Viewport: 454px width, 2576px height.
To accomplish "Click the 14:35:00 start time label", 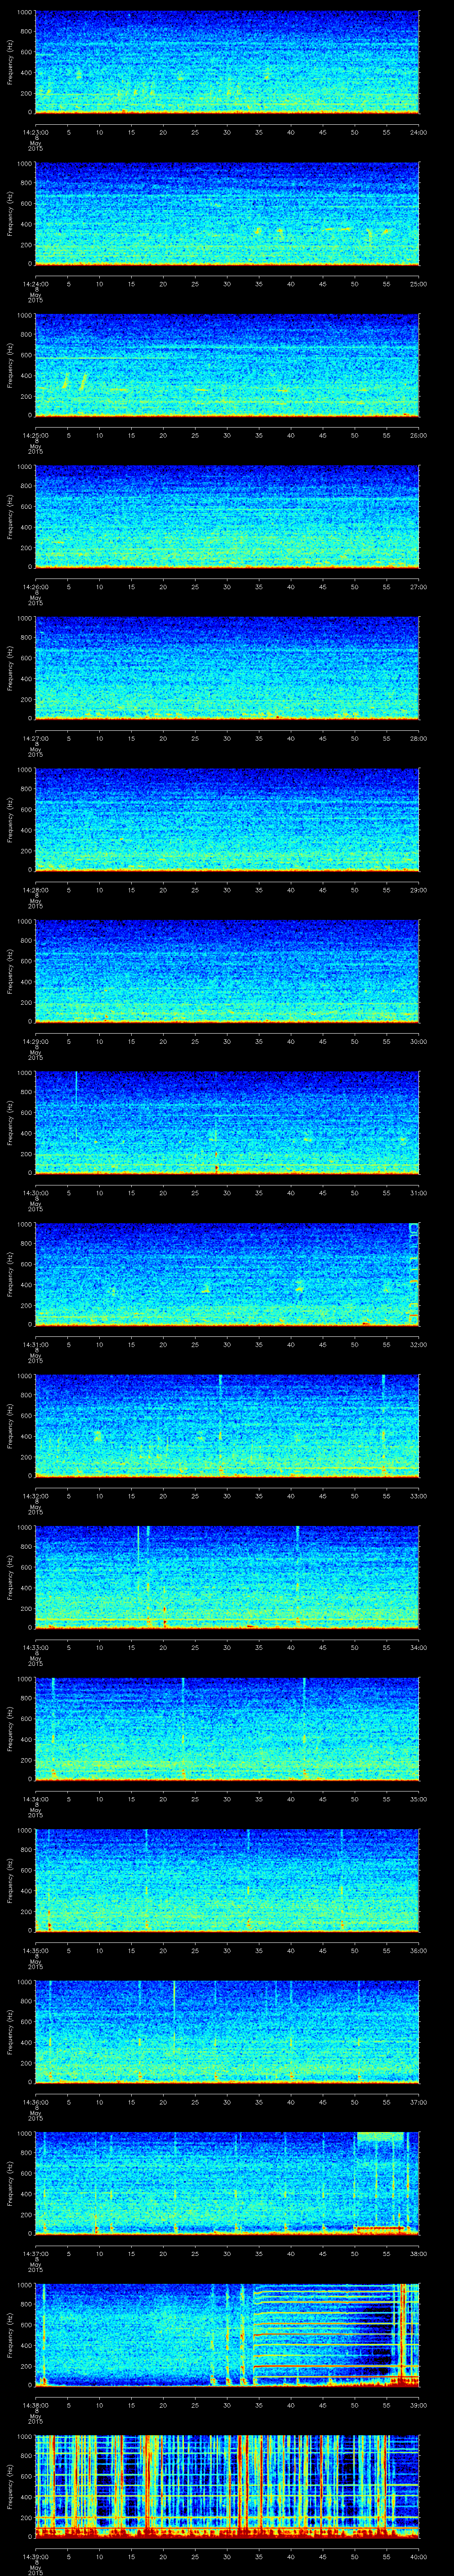I will (x=35, y=1950).
